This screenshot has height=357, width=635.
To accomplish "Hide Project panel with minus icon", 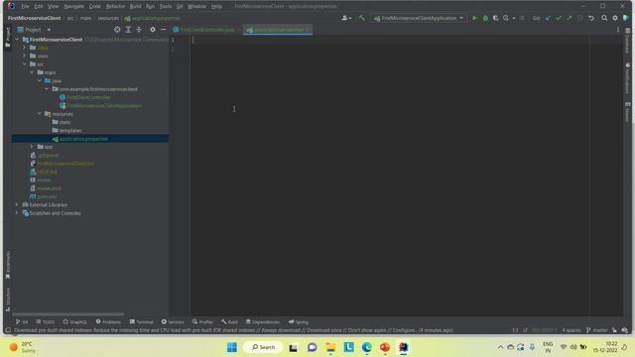I will (x=163, y=30).
